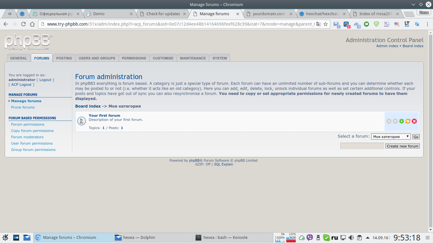The image size is (433, 243).
Task: Open the cloud extension with badge 10
Action: click(357, 24)
